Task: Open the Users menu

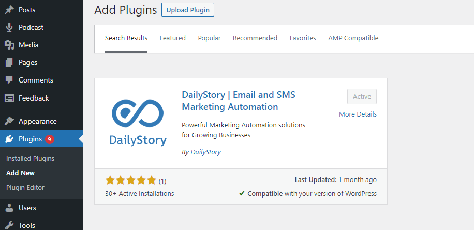Action: (x=27, y=208)
